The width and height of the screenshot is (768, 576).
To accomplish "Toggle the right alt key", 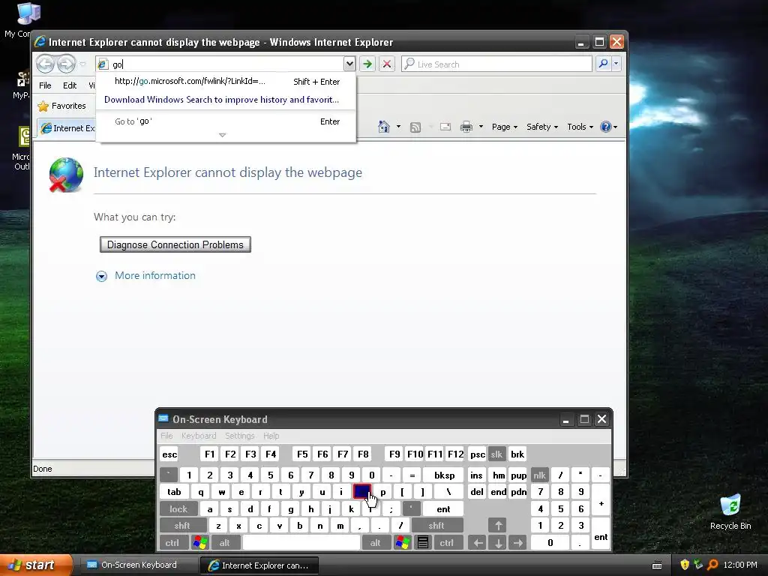I will pos(375,543).
